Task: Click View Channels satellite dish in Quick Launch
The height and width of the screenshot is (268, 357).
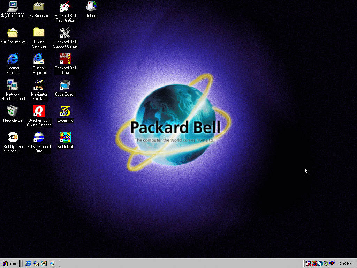Action: coord(52,263)
